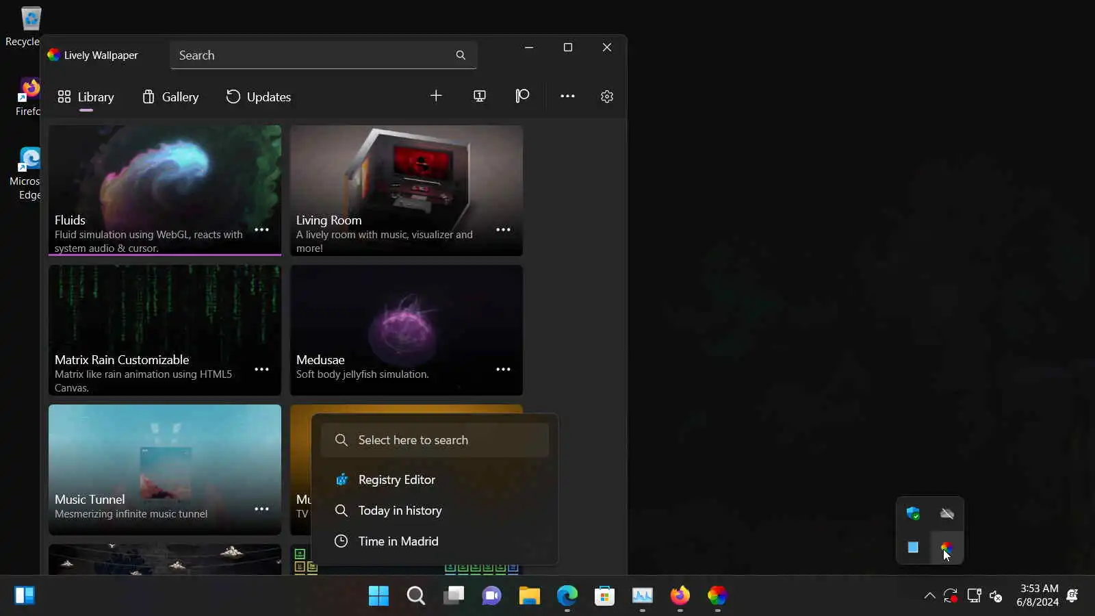The height and width of the screenshot is (616, 1095).
Task: Open the display control panel icon
Action: click(x=480, y=97)
